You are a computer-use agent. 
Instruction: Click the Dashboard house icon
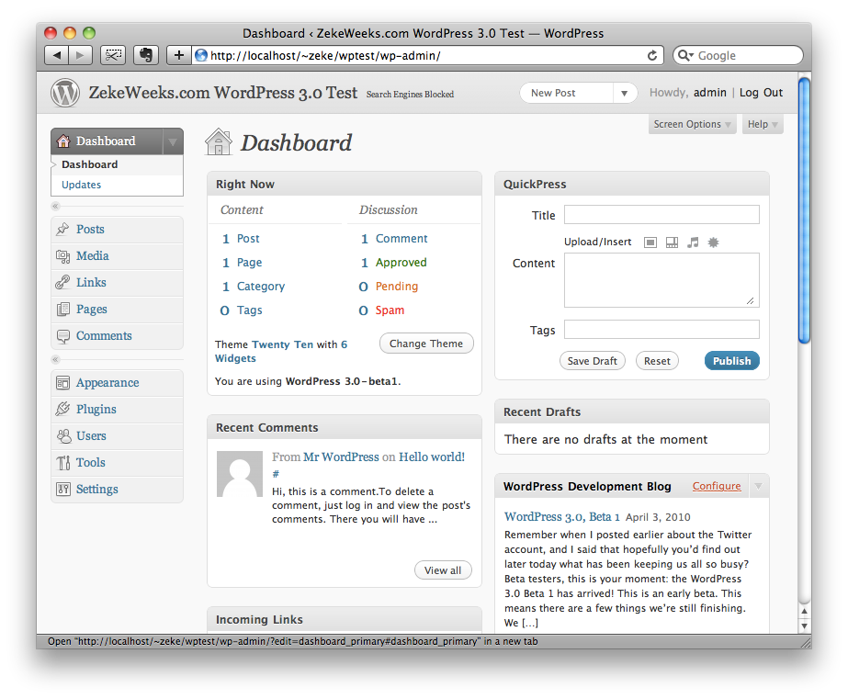click(x=219, y=142)
